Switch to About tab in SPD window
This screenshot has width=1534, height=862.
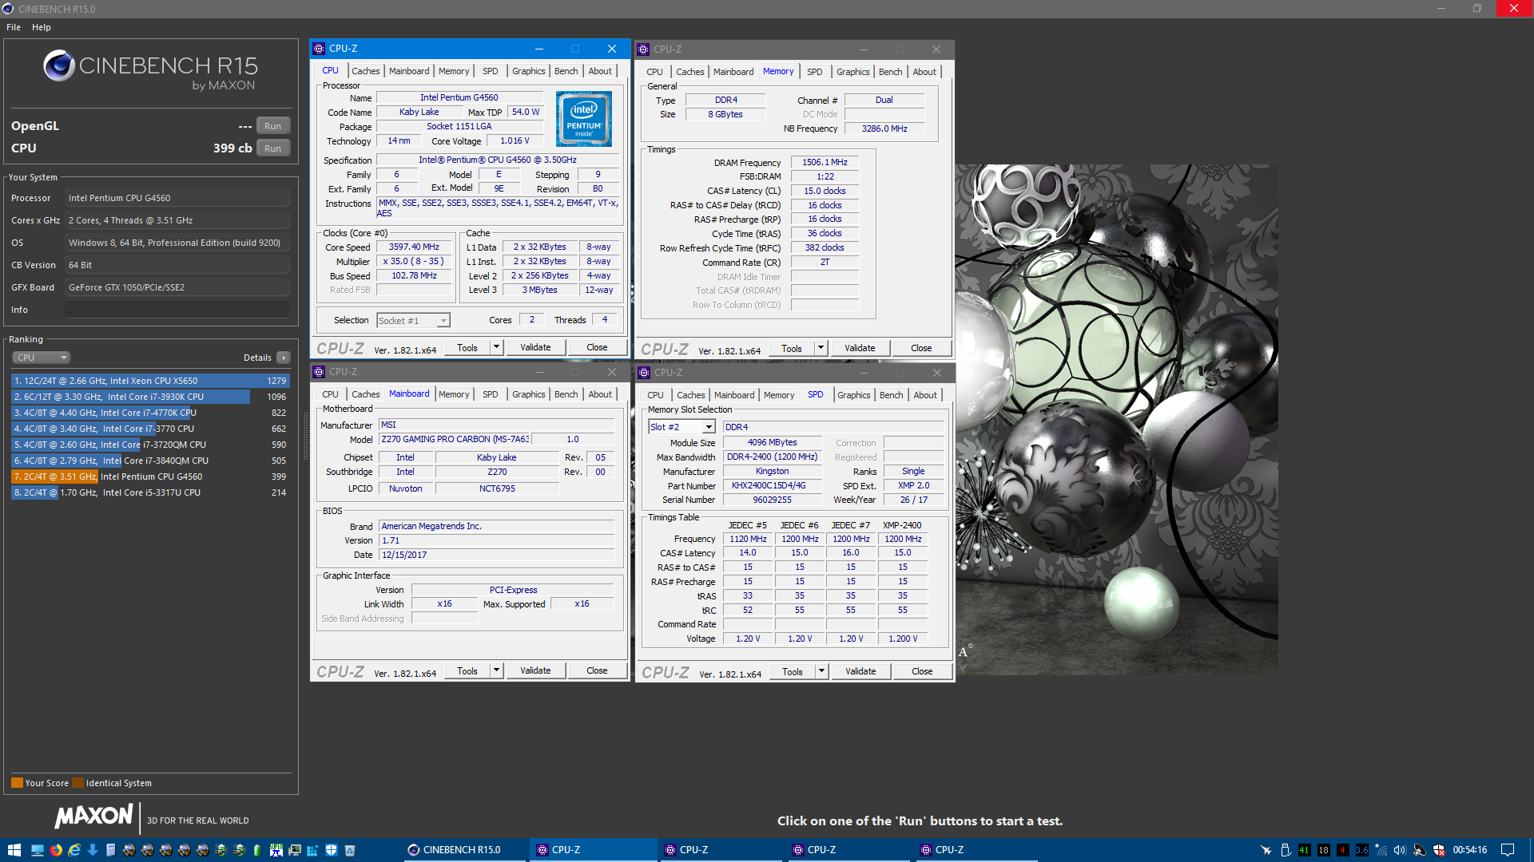coord(925,395)
